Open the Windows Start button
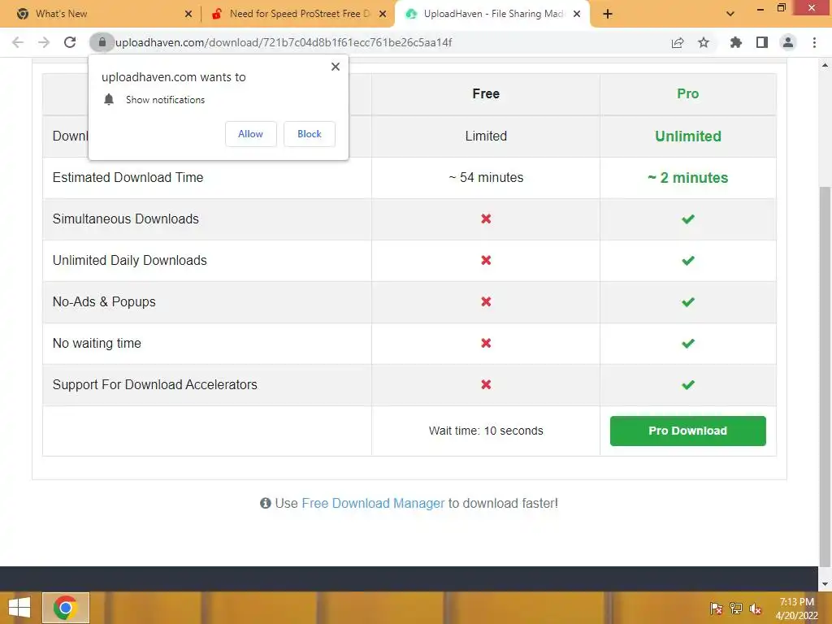This screenshot has width=832, height=624. click(19, 608)
